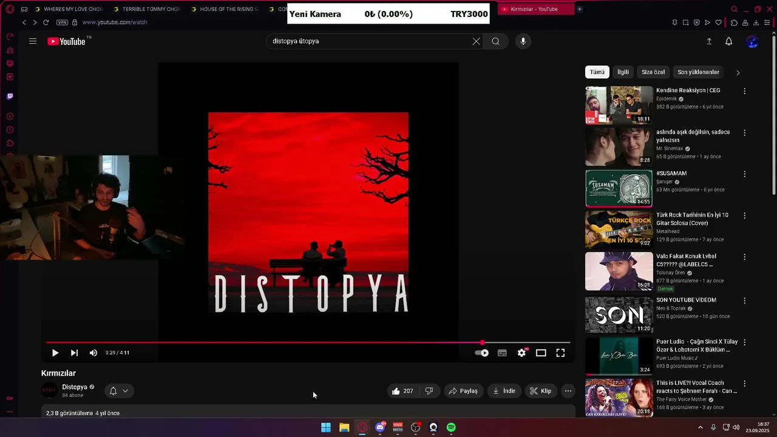The height and width of the screenshot is (437, 777).
Task: Open options for Türk Rock Tarihinin video
Action: (x=744, y=215)
